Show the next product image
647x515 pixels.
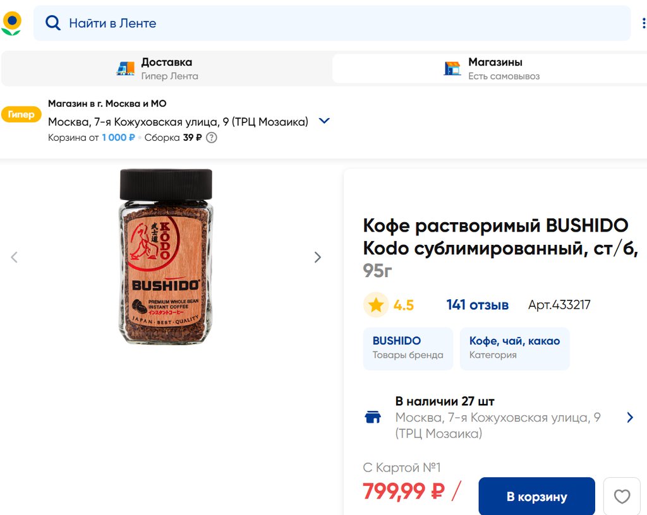pos(318,257)
